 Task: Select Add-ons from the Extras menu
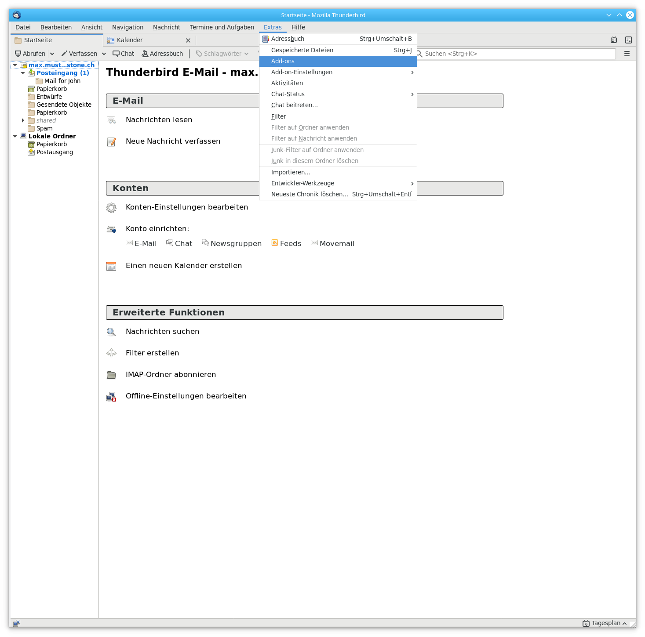[283, 61]
